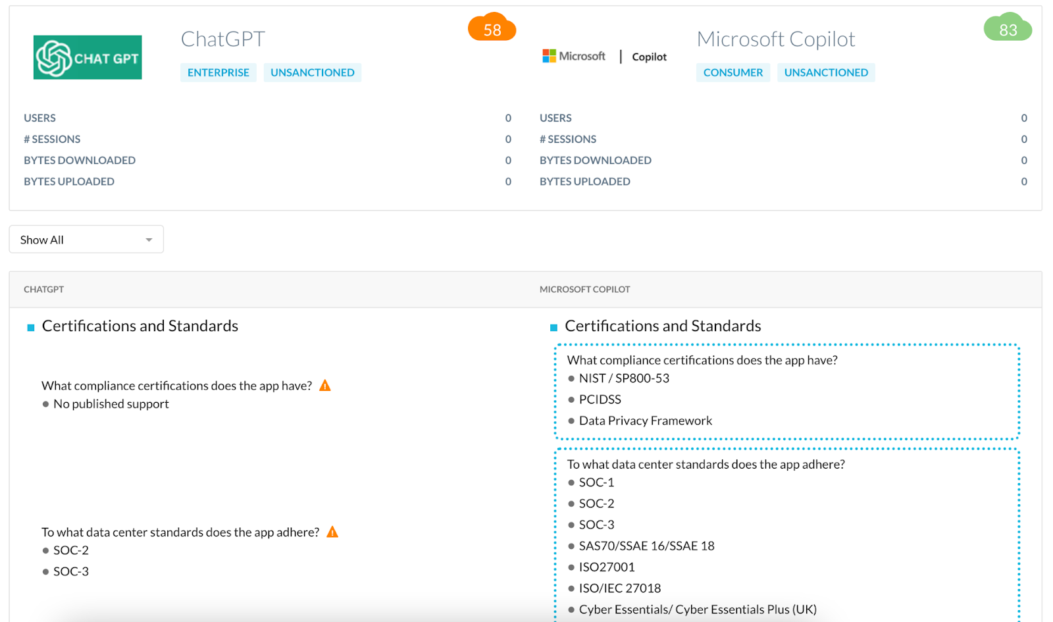Screen dimensions: 1053x622
Task: Select the ChatGPT app title
Action: 222,39
